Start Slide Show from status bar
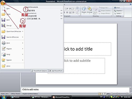The height and width of the screenshot is (99, 132). 105,94
